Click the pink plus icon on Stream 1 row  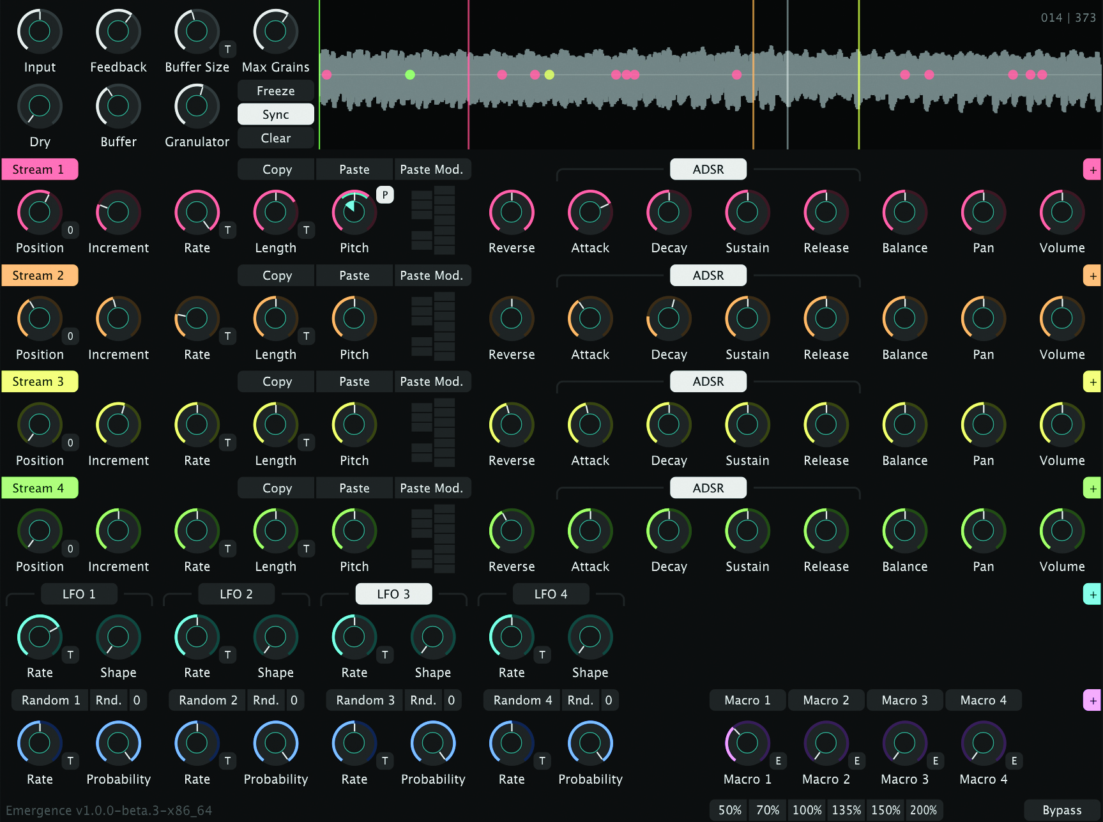[x=1093, y=170]
